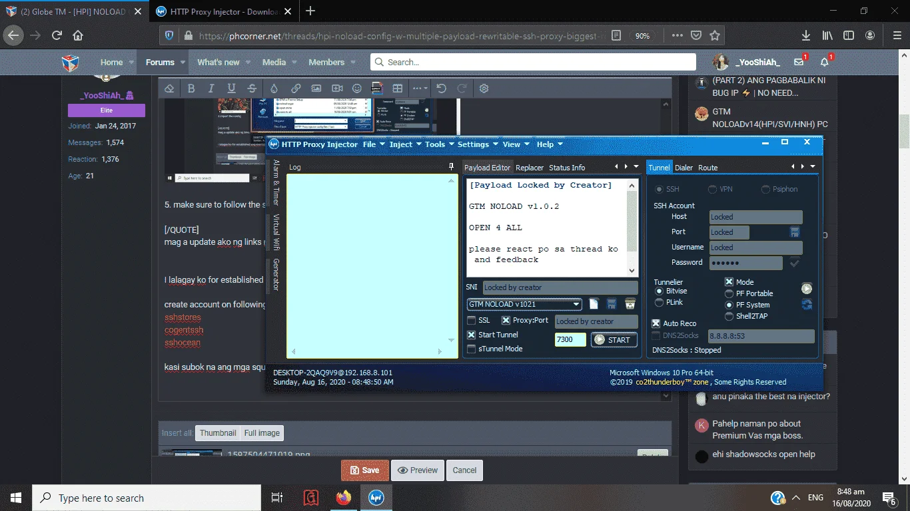This screenshot has height=511, width=910.
Task: Expand the Inject menu
Action: click(x=406, y=144)
